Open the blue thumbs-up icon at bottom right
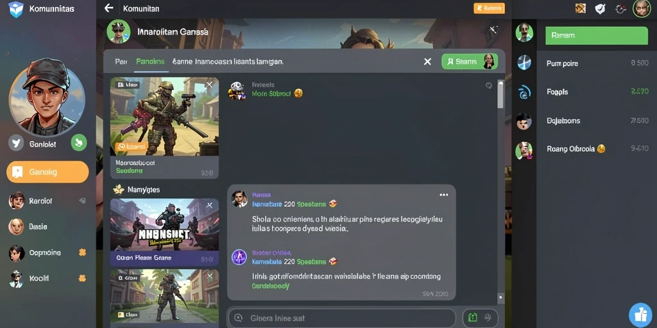This screenshot has width=657, height=328. pos(641,315)
